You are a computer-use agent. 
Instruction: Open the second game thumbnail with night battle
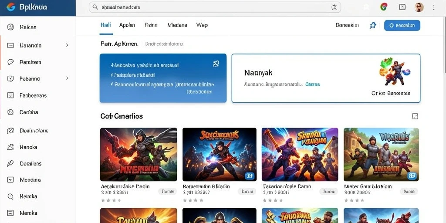[220, 155]
